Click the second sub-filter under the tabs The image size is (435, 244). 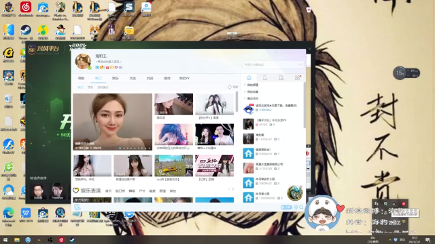point(90,87)
